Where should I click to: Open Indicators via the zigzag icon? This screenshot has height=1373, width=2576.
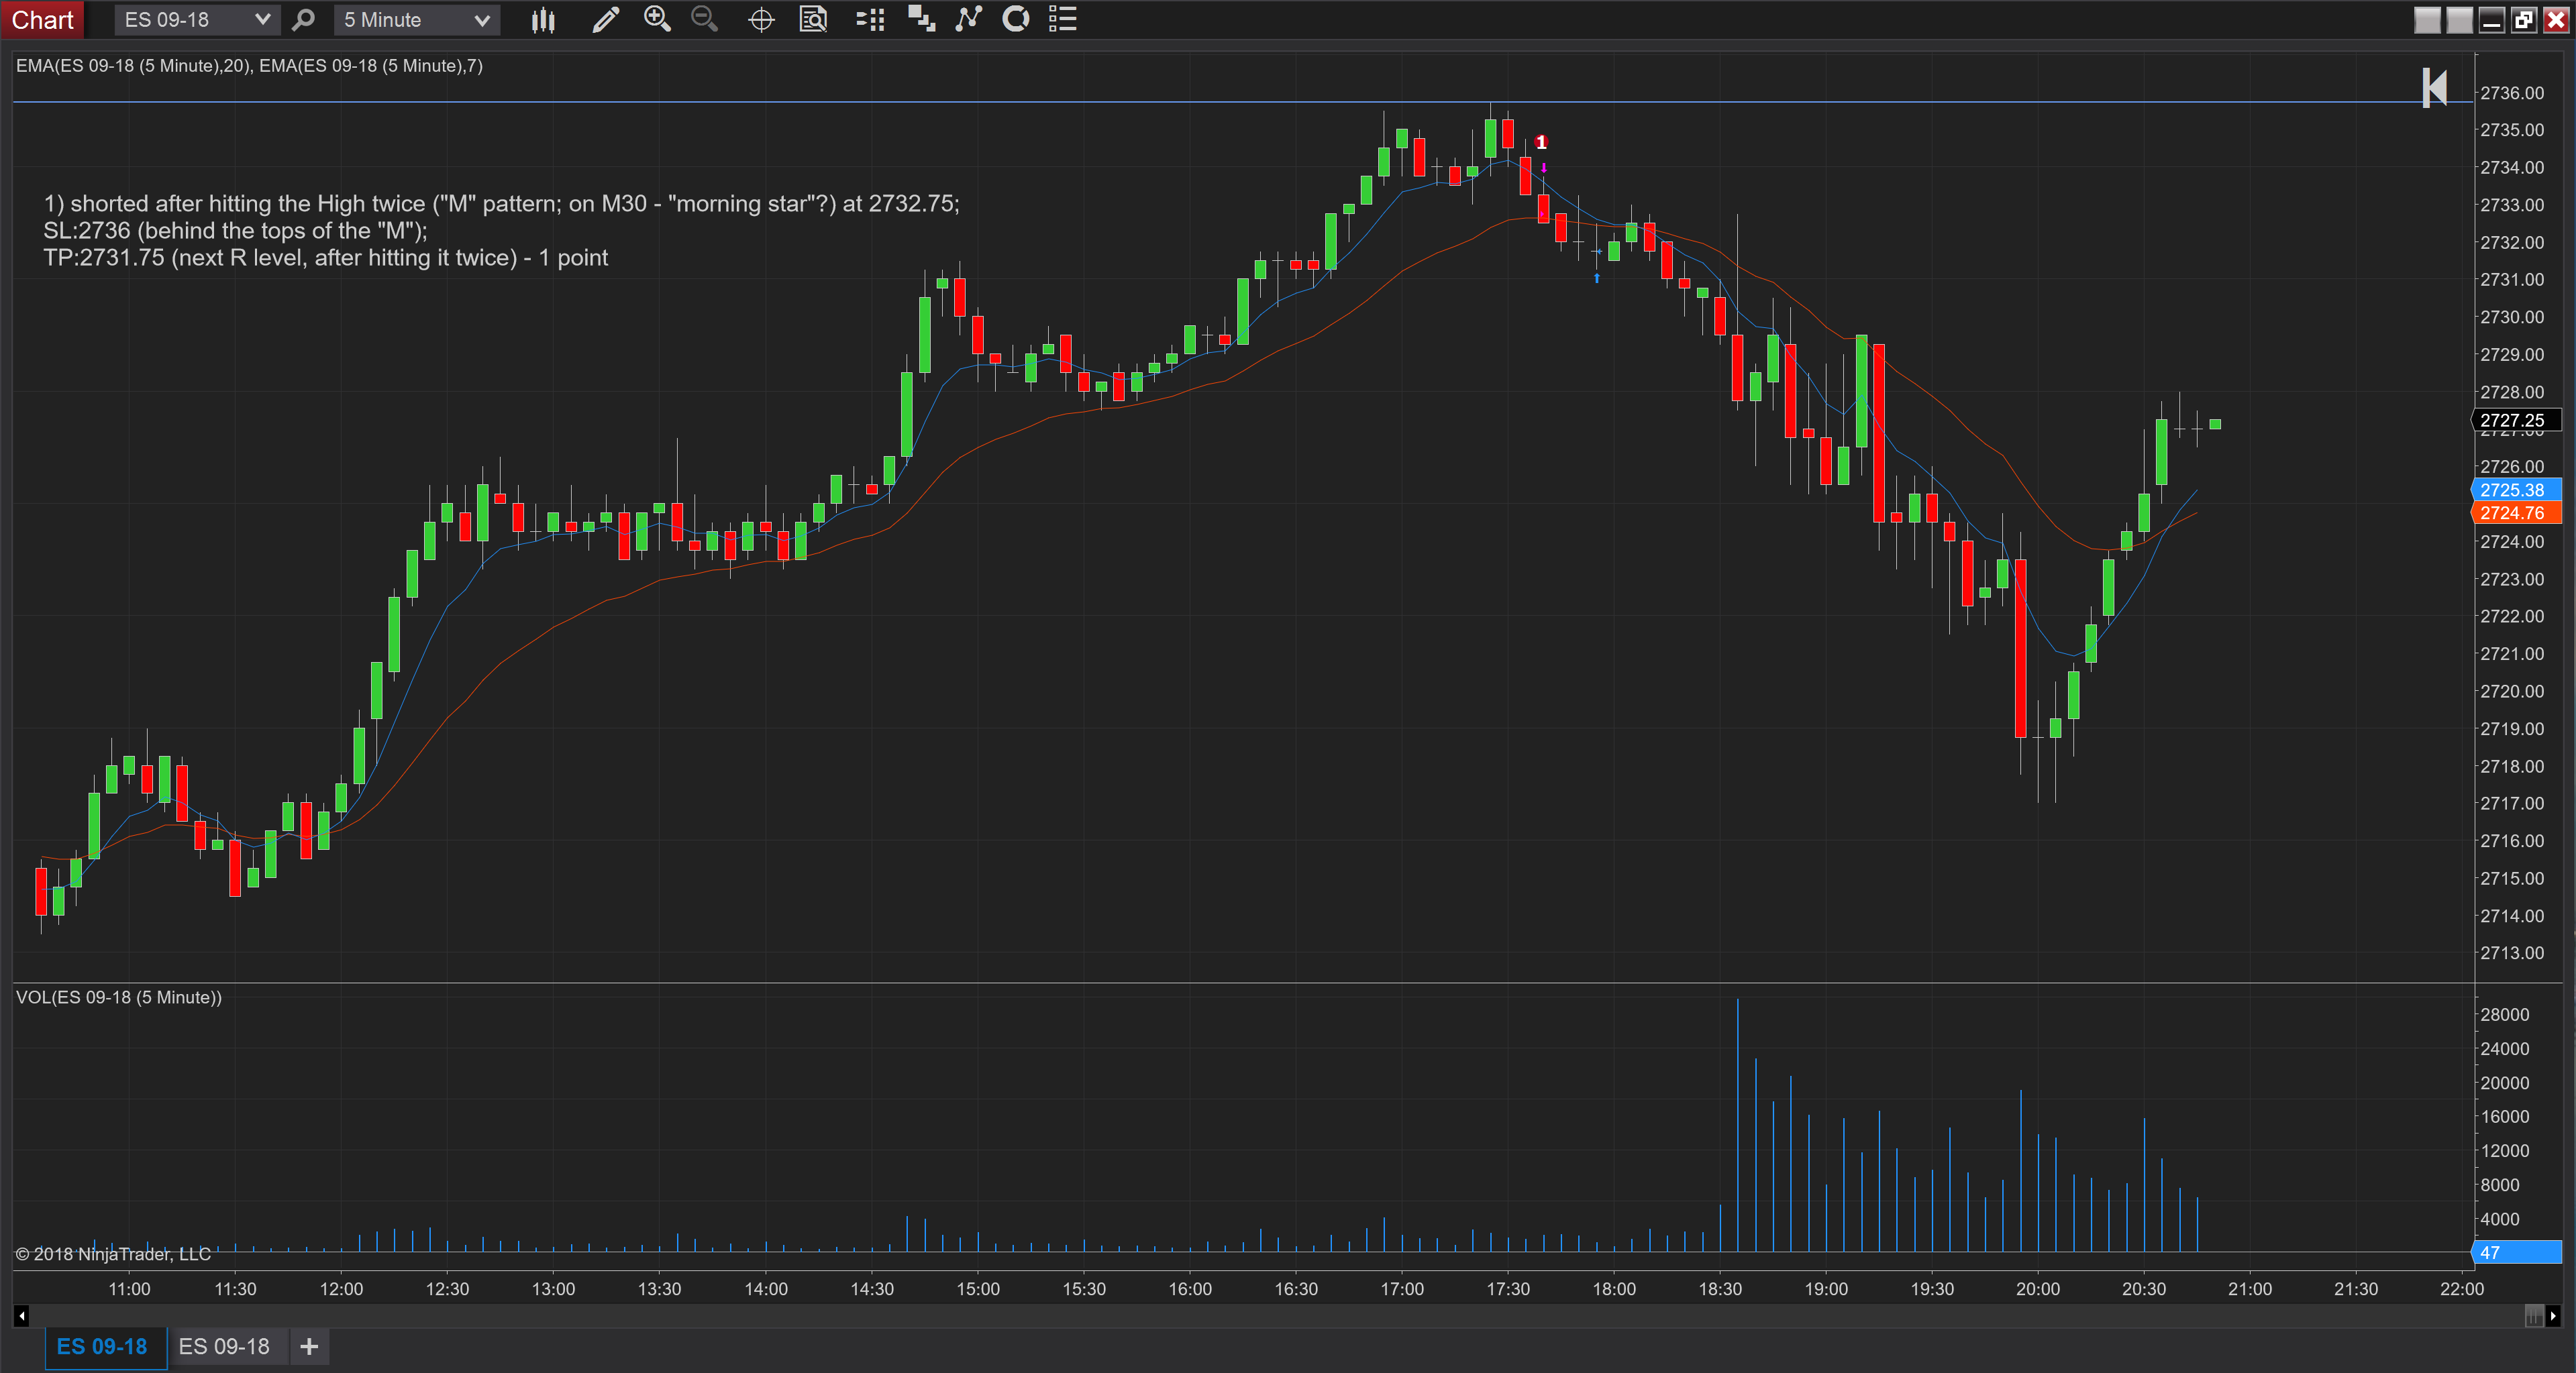pyautogui.click(x=968, y=20)
